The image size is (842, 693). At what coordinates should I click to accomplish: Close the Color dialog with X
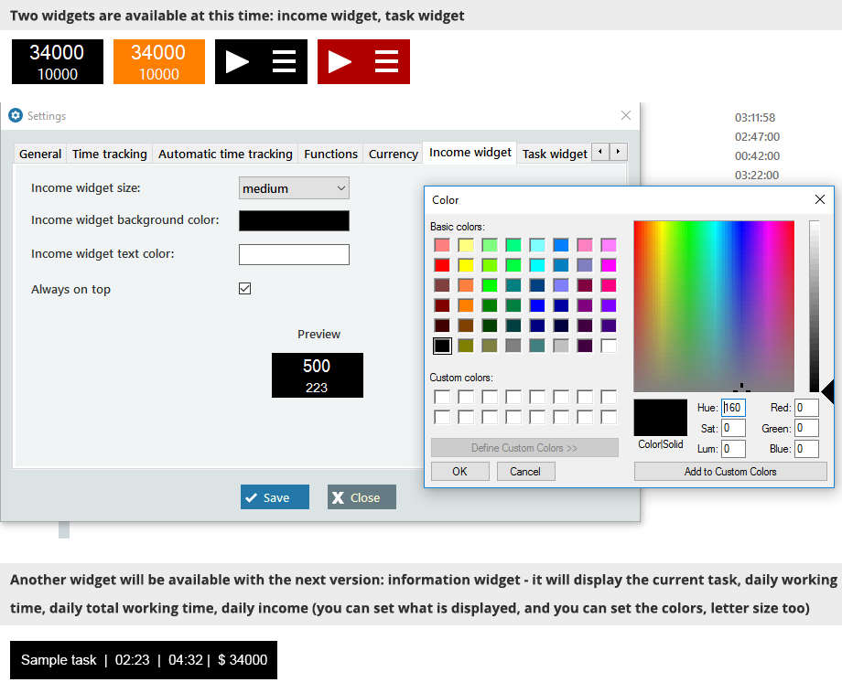pyautogui.click(x=820, y=199)
